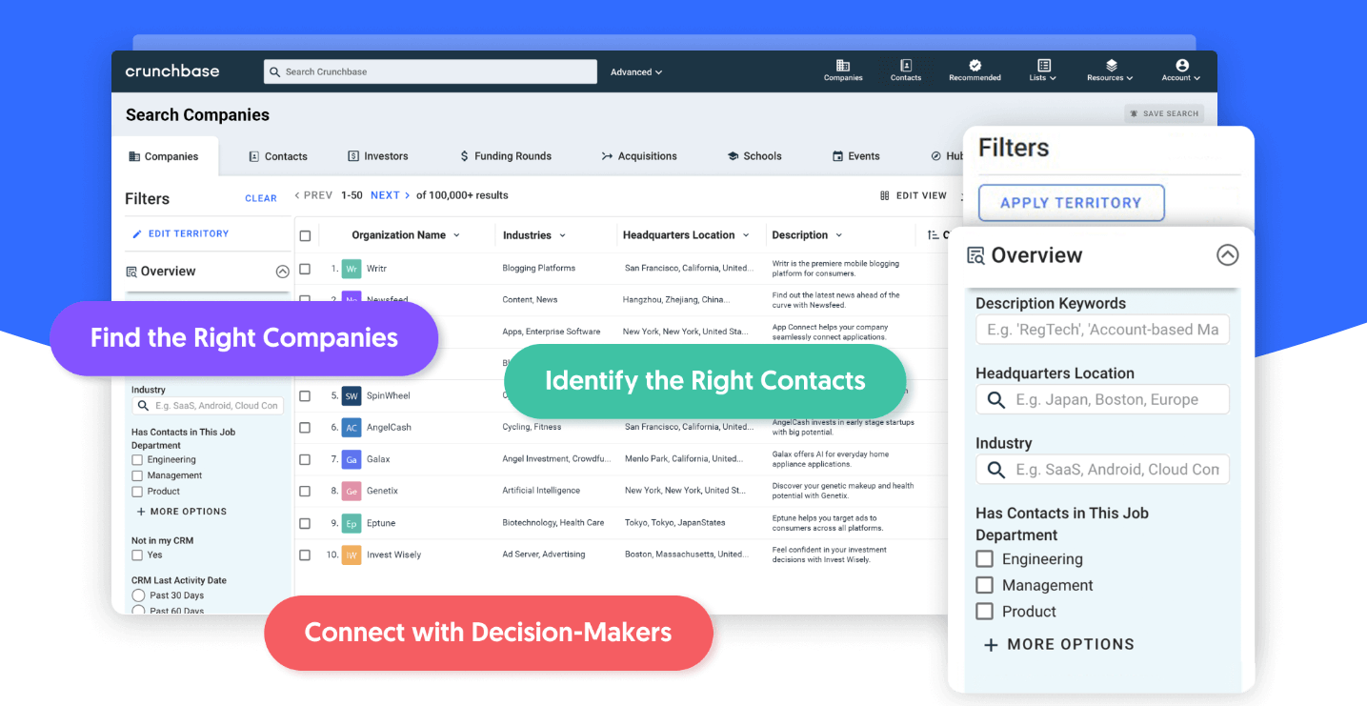Click the Overview panel icon in Filters
The width and height of the screenshot is (1367, 706).
click(x=974, y=254)
